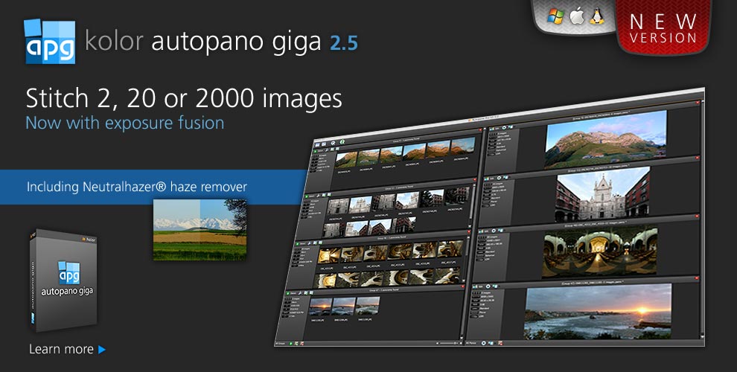Click first icon in app top toolbar

tap(317, 144)
